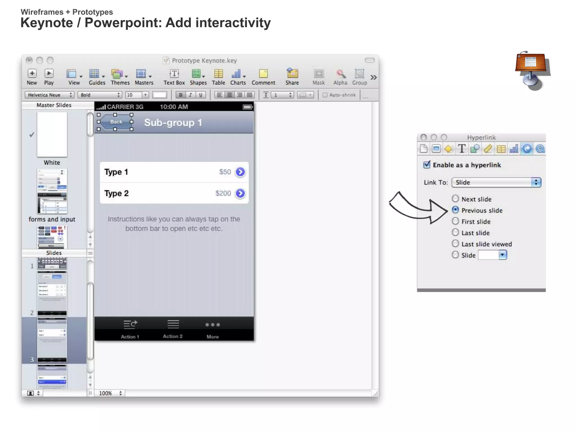This screenshot has height=431, width=575.
Task: Click the Type 1 row arrow icon
Action: coord(240,172)
